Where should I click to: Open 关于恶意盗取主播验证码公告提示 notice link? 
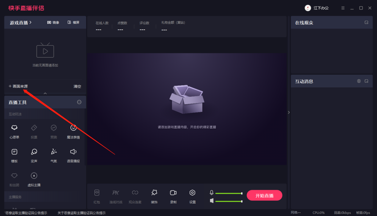point(82,213)
